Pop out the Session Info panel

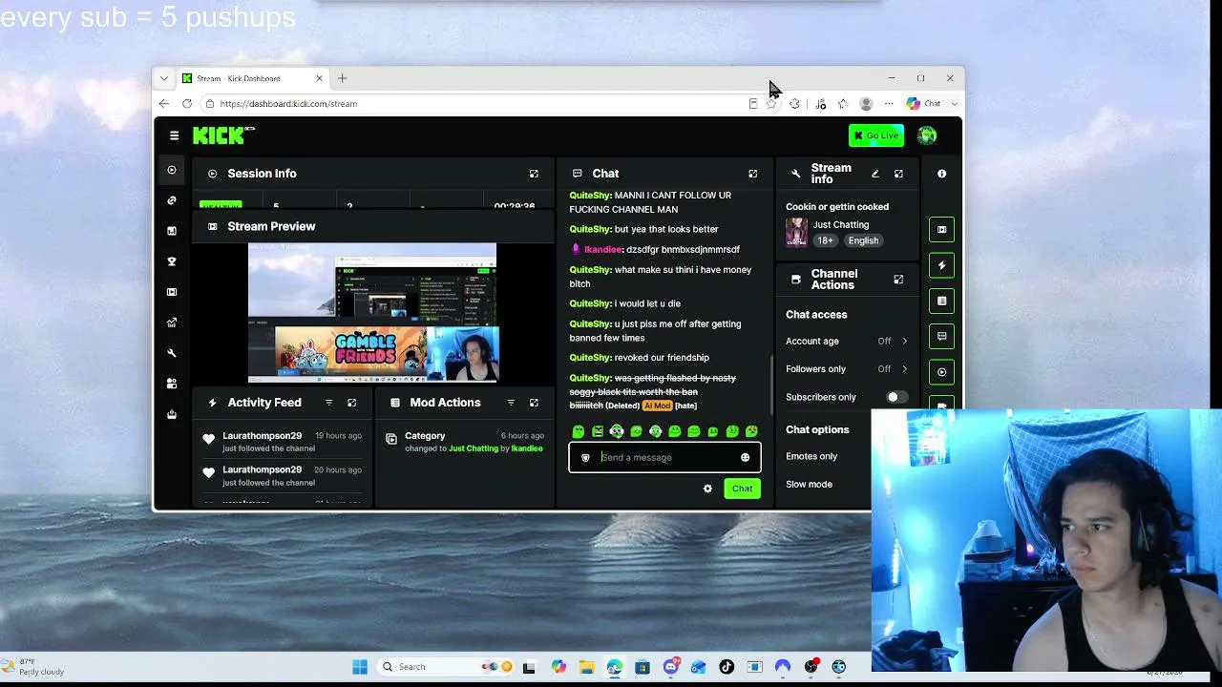pyautogui.click(x=534, y=174)
